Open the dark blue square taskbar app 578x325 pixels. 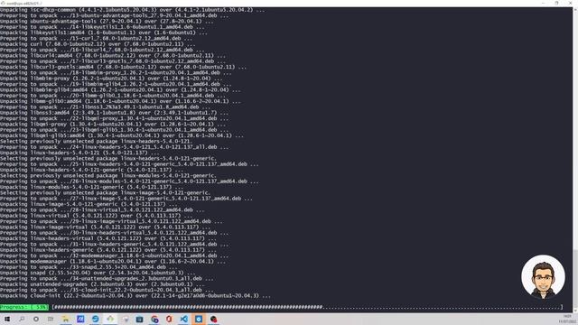click(x=139, y=319)
